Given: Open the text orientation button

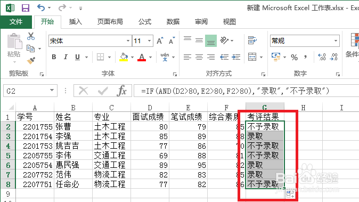Looking at the screenshot, I should [224, 41].
